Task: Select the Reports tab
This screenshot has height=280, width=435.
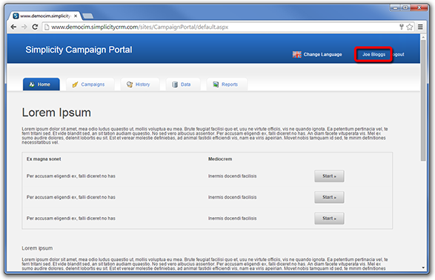Action: pyautogui.click(x=227, y=84)
